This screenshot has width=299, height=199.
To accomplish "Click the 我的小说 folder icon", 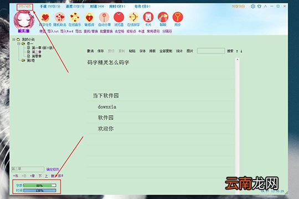I will pyautogui.click(x=18, y=39).
